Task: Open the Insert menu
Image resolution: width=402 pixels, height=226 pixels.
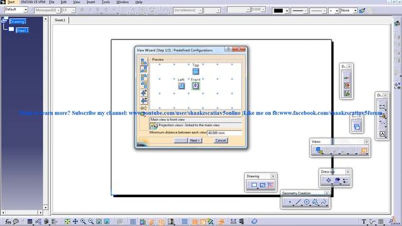Action: 90,2
